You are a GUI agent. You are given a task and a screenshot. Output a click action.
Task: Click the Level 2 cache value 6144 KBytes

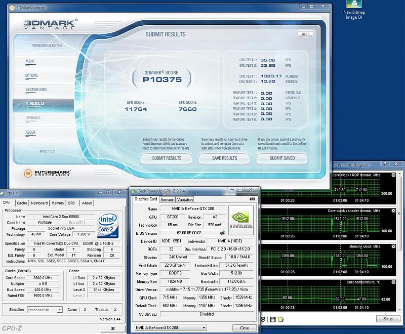tap(104, 290)
